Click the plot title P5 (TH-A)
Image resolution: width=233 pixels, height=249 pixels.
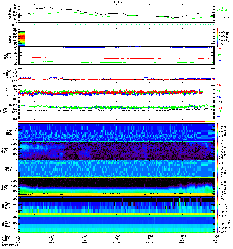[x=116, y=2]
